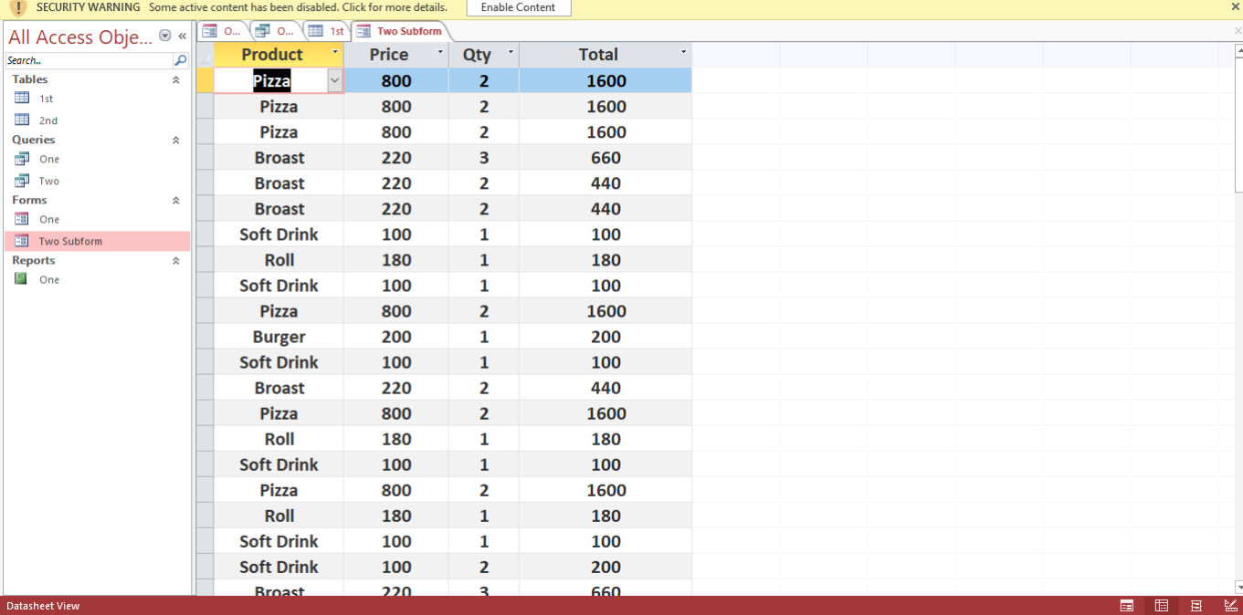The height and width of the screenshot is (615, 1243).
Task: Switch to Design View in status bar
Action: coord(1230,606)
